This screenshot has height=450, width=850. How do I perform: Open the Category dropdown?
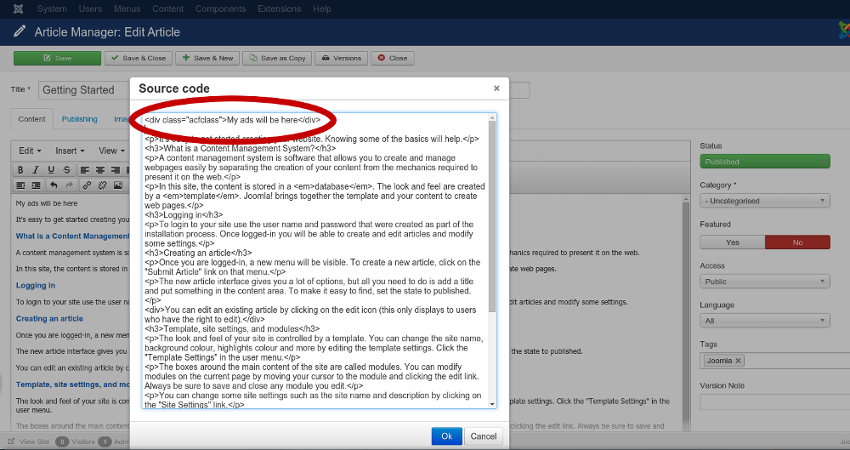[x=764, y=201]
